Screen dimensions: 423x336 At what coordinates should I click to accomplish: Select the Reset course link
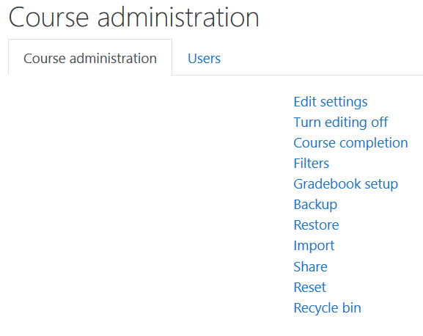[309, 287]
